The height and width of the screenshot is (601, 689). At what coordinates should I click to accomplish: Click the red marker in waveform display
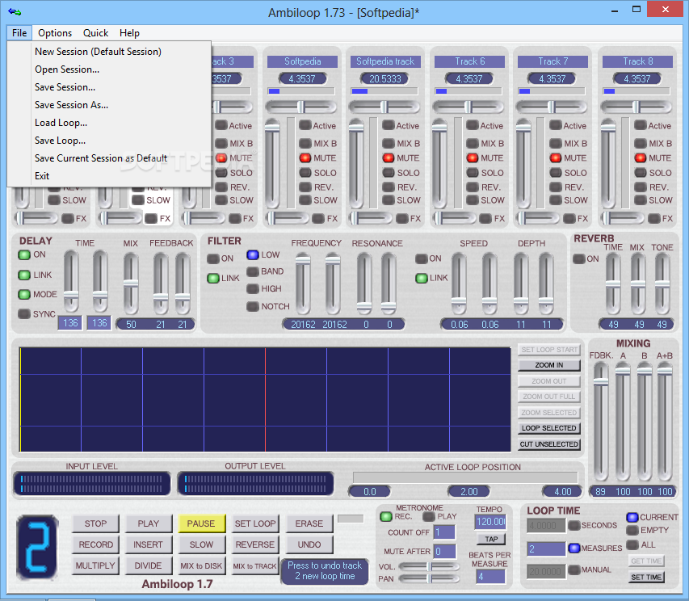click(x=265, y=399)
